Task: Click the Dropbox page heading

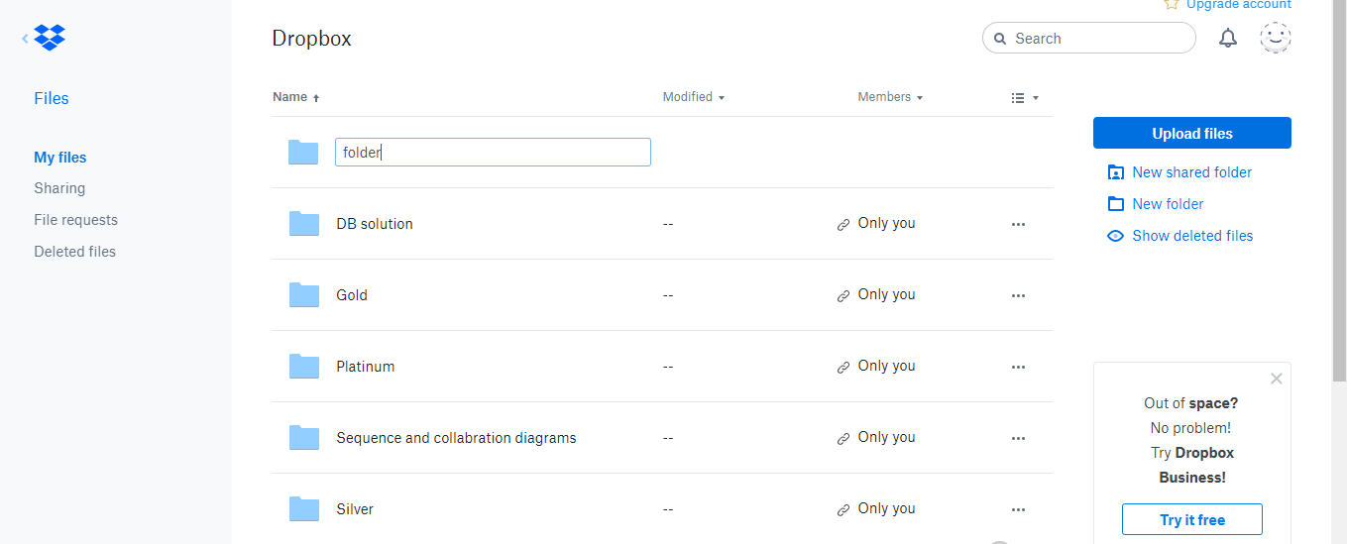Action: click(x=311, y=39)
